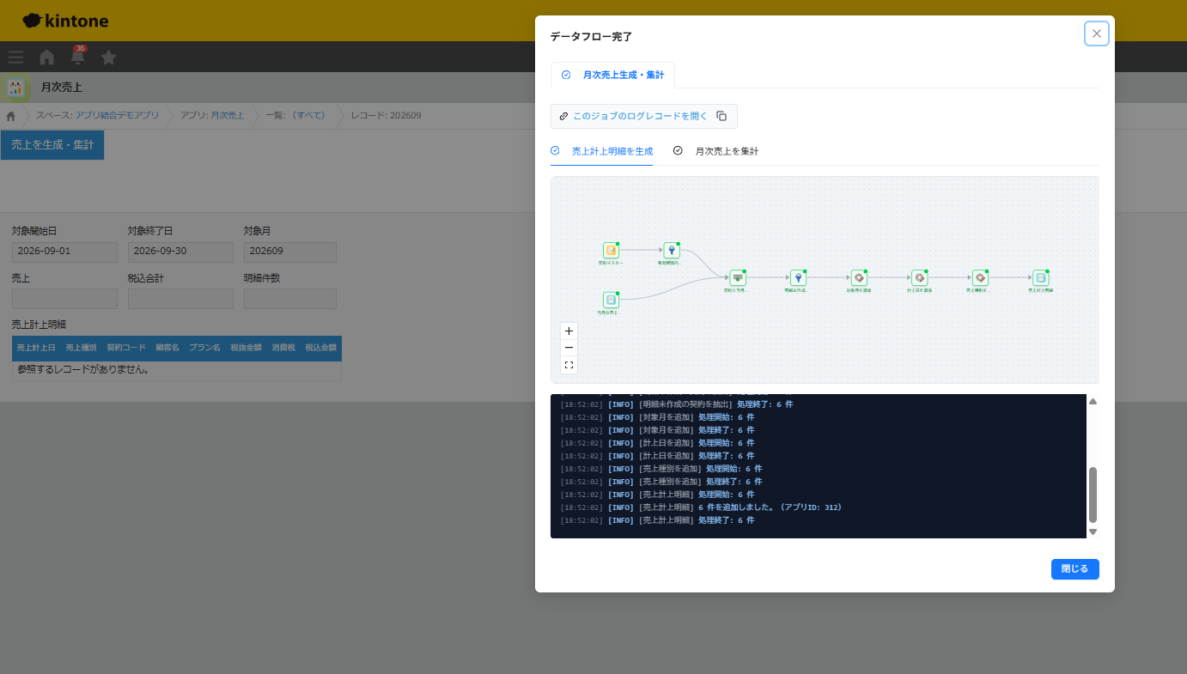Click the kintone logo
Image resolution: width=1187 pixels, height=674 pixels.
(x=65, y=21)
